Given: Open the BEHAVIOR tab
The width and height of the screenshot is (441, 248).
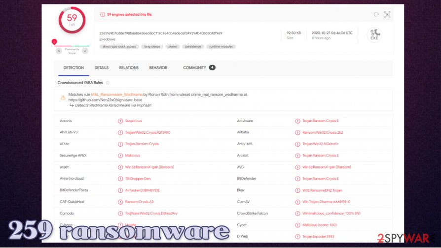Looking at the screenshot, I should 158,67.
